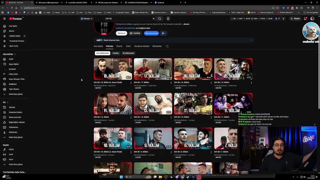Expand the vidIQ Quick channel stats panel

tap(252, 40)
